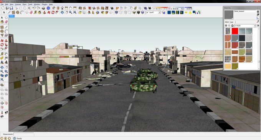Switch to Front view house icon
This screenshot has height=140, width=261.
(62, 8)
